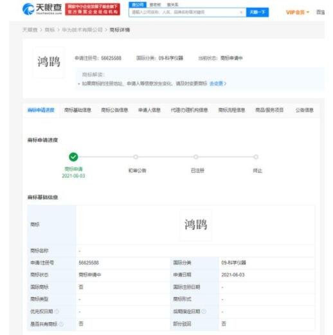Clear the search box with x icon
The width and height of the screenshot is (333, 335).
coord(241,12)
